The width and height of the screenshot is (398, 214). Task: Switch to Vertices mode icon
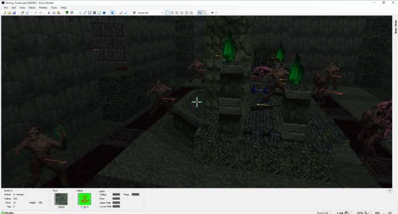(x=80, y=12)
